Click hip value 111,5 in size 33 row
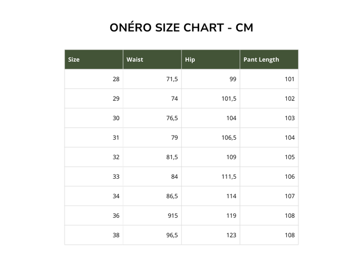 click(x=229, y=177)
